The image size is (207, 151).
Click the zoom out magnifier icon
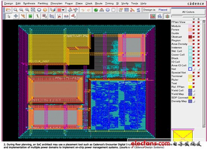point(21,10)
